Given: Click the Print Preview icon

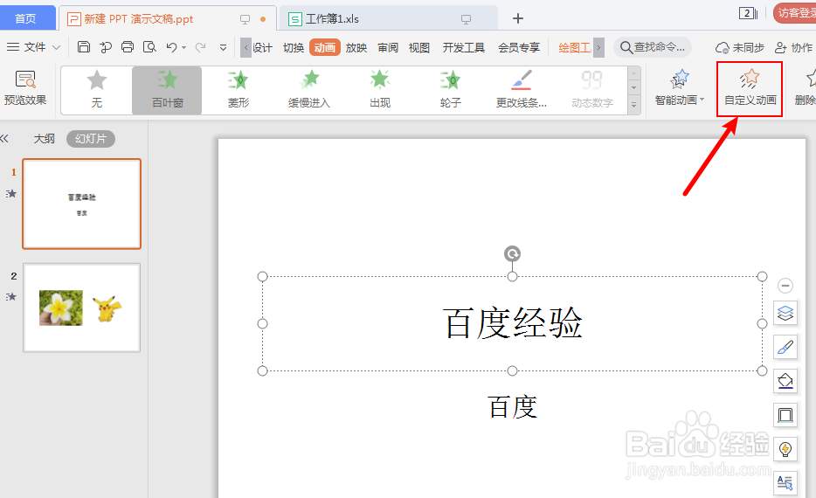Looking at the screenshot, I should coord(150,47).
